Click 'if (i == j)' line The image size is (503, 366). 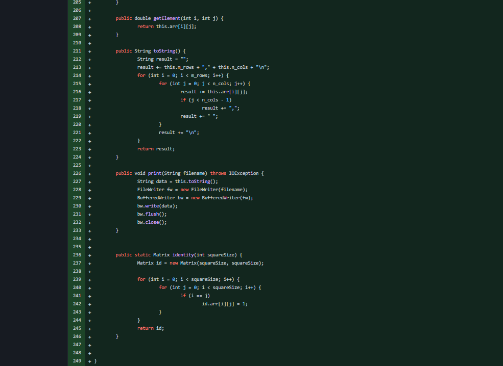[x=195, y=296]
